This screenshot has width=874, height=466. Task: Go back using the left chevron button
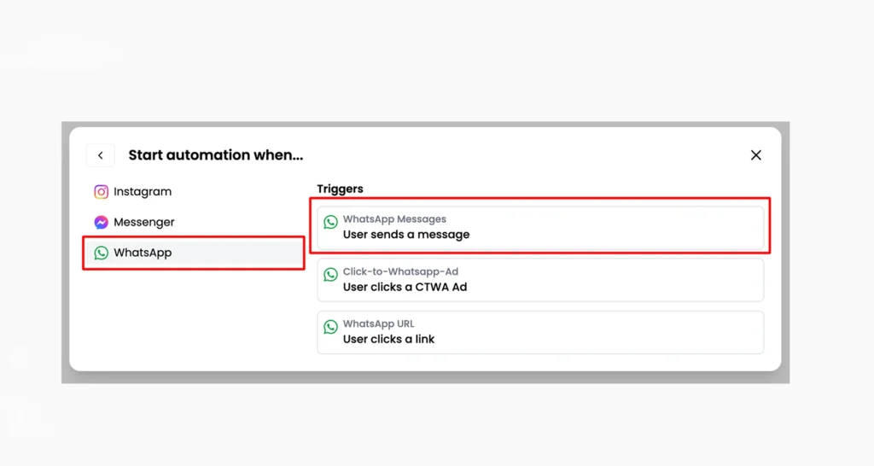tap(101, 155)
